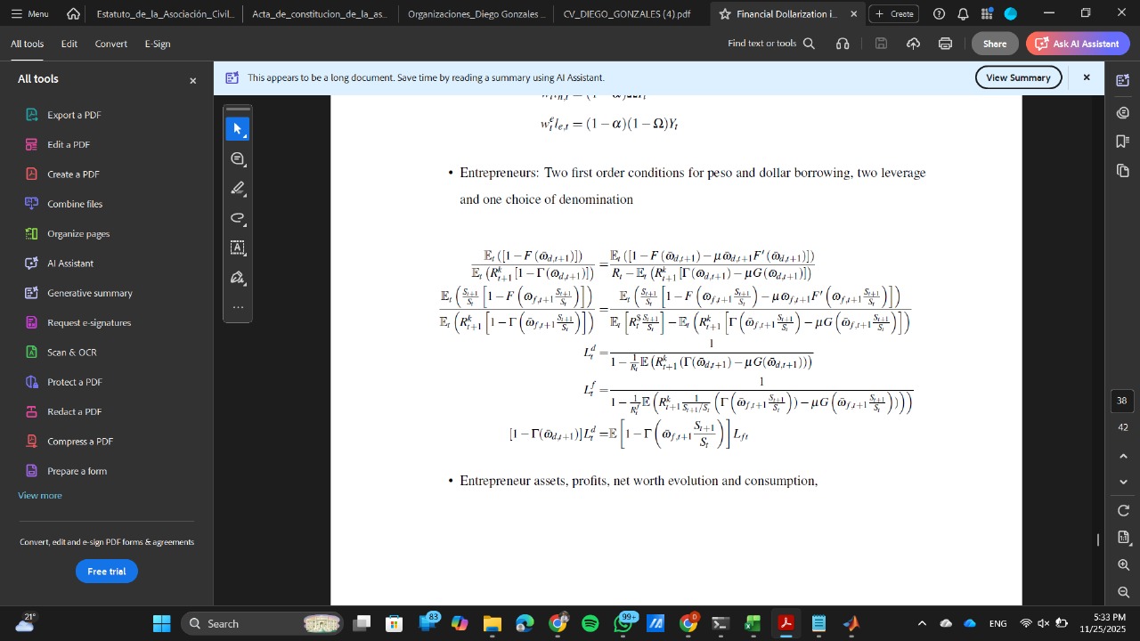The image size is (1140, 641).
Task: Open the three-dot more tools menu
Action: [237, 307]
